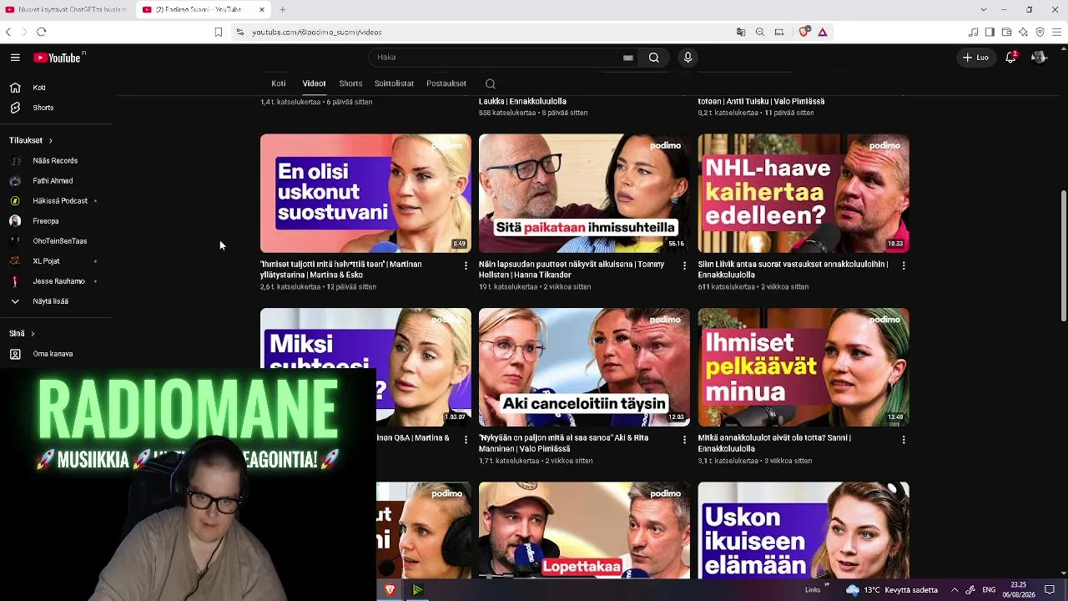Open the Postaukset channel tab

coord(446,83)
